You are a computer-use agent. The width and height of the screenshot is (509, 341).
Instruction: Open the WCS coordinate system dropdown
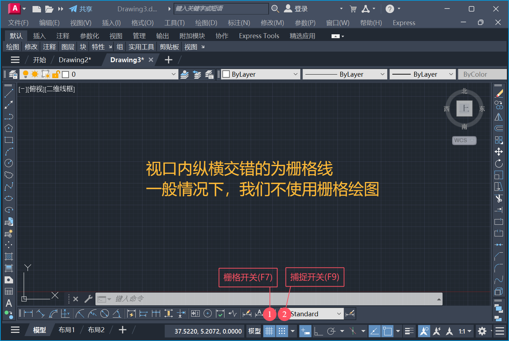464,140
